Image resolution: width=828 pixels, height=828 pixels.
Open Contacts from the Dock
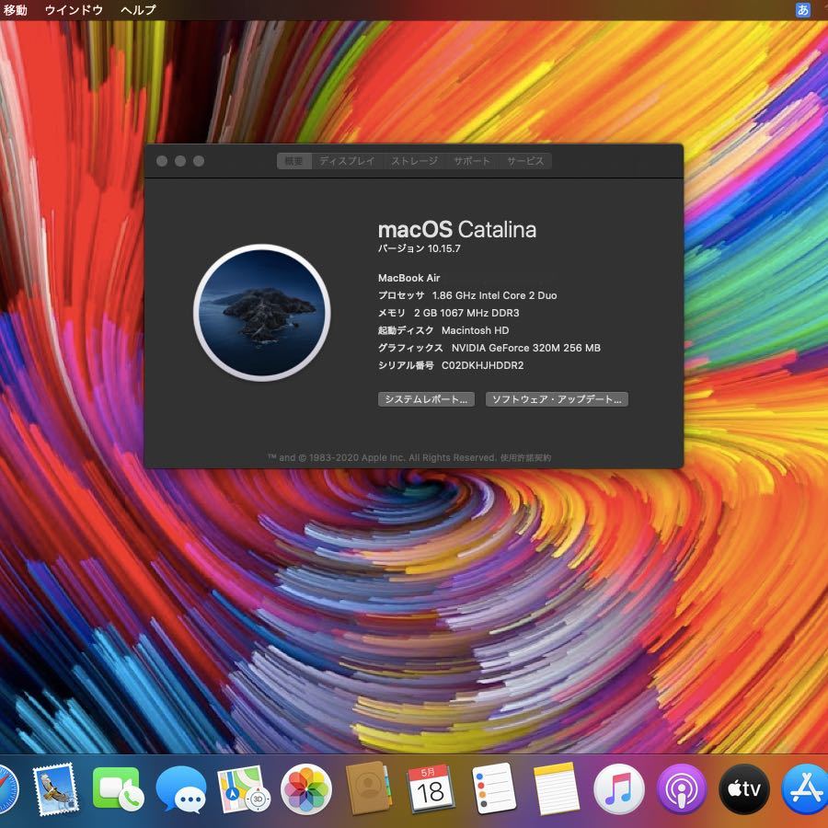tap(368, 789)
